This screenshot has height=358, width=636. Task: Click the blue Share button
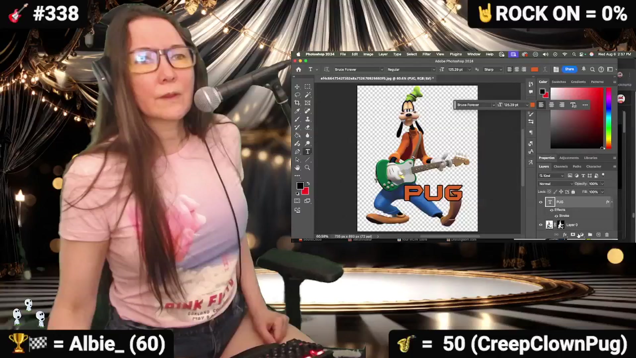[569, 69]
